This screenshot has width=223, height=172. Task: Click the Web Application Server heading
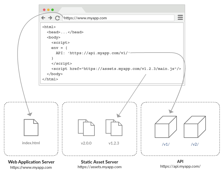click(31, 162)
